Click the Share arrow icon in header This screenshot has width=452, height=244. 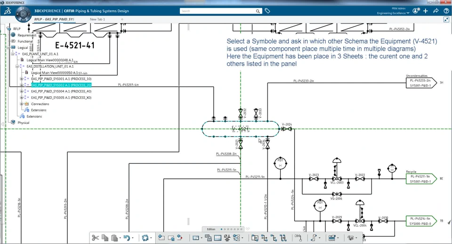point(436,11)
